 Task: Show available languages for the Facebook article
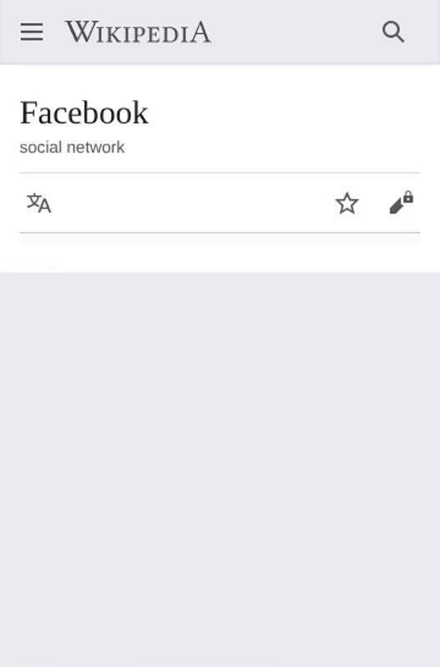pos(38,203)
